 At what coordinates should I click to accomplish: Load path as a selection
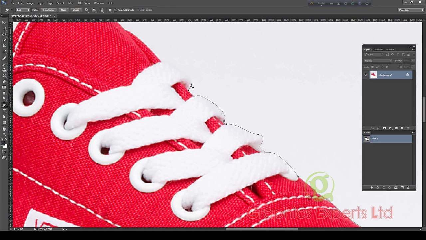click(384, 187)
